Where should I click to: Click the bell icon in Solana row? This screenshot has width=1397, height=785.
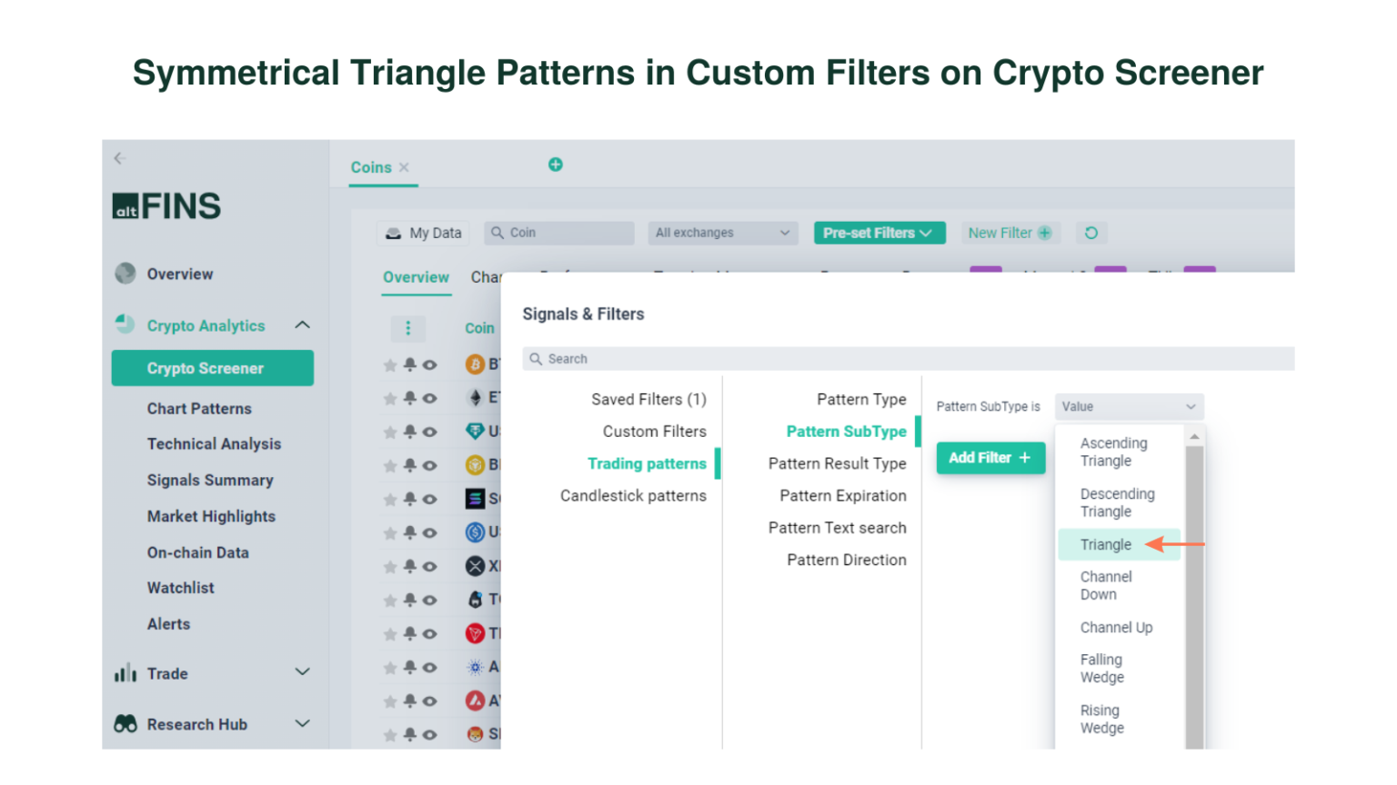pyautogui.click(x=409, y=499)
